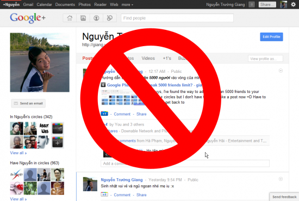This screenshot has height=201, width=299.
Task: Open Photos from the top bar
Action: click(x=84, y=4)
